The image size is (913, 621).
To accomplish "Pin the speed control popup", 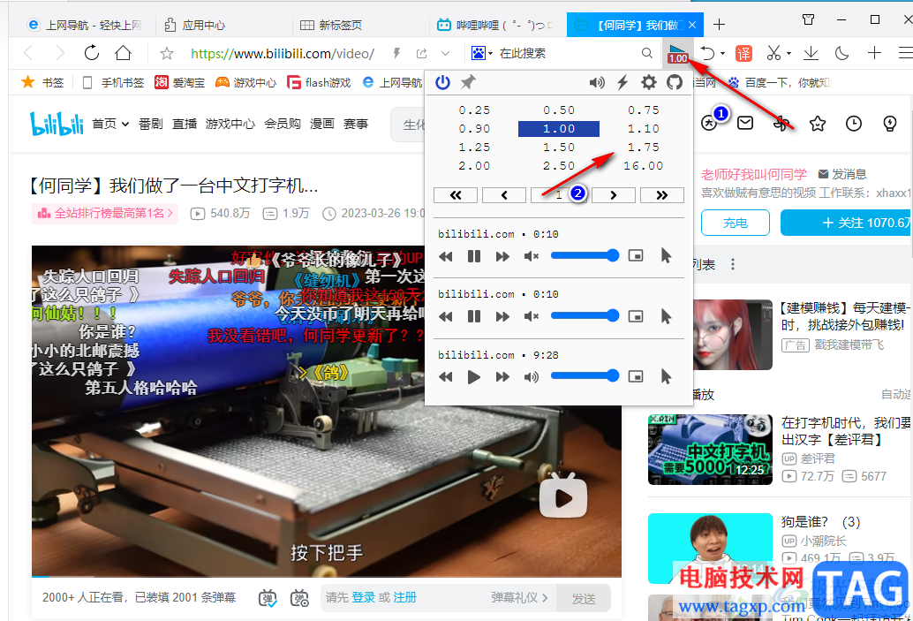I will [468, 83].
